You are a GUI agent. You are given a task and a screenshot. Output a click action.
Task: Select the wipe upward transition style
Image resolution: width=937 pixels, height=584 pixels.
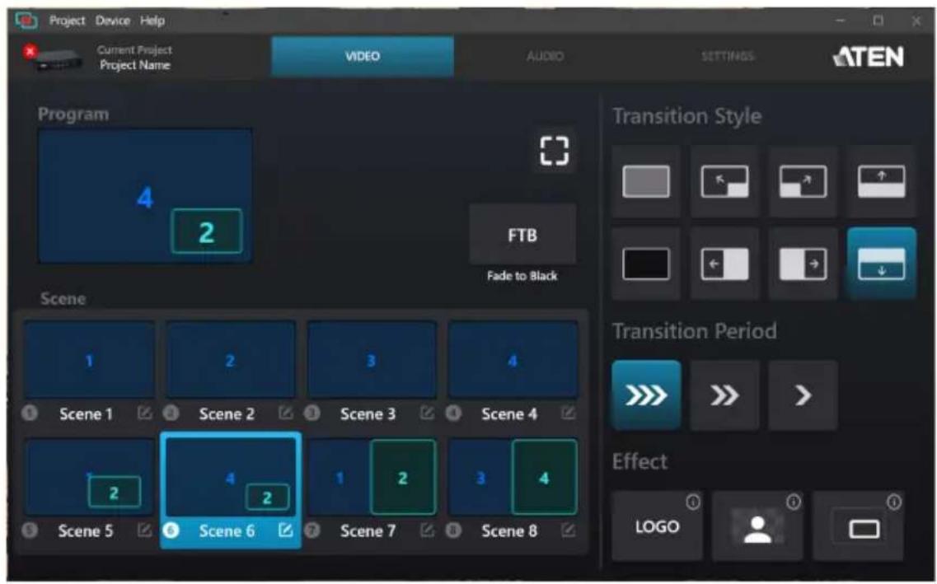(x=882, y=181)
